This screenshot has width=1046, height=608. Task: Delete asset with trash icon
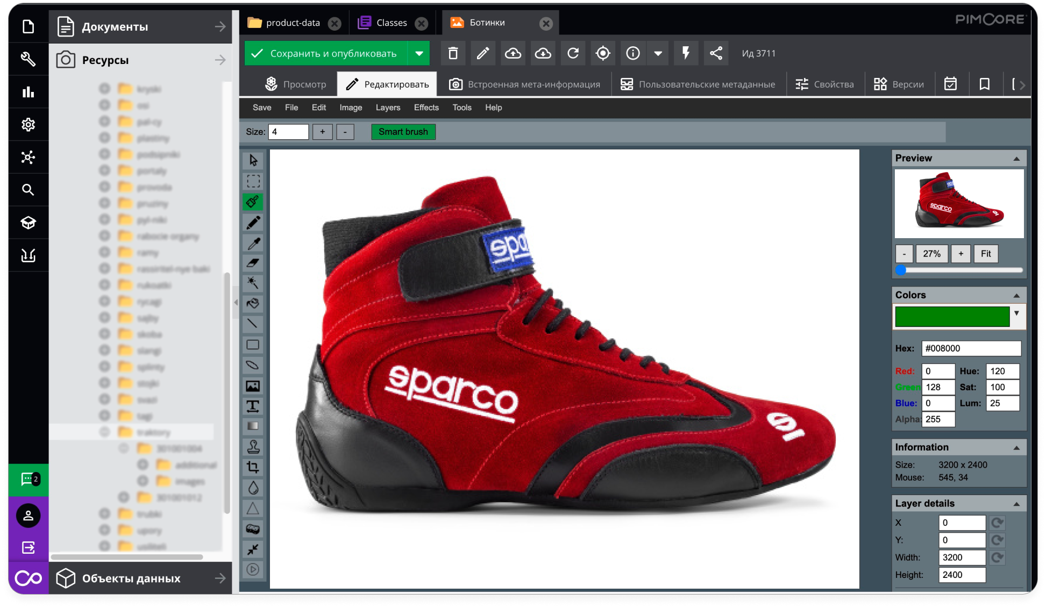[x=453, y=53]
